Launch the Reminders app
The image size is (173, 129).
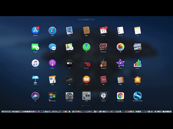pyautogui.click(x=121, y=30)
